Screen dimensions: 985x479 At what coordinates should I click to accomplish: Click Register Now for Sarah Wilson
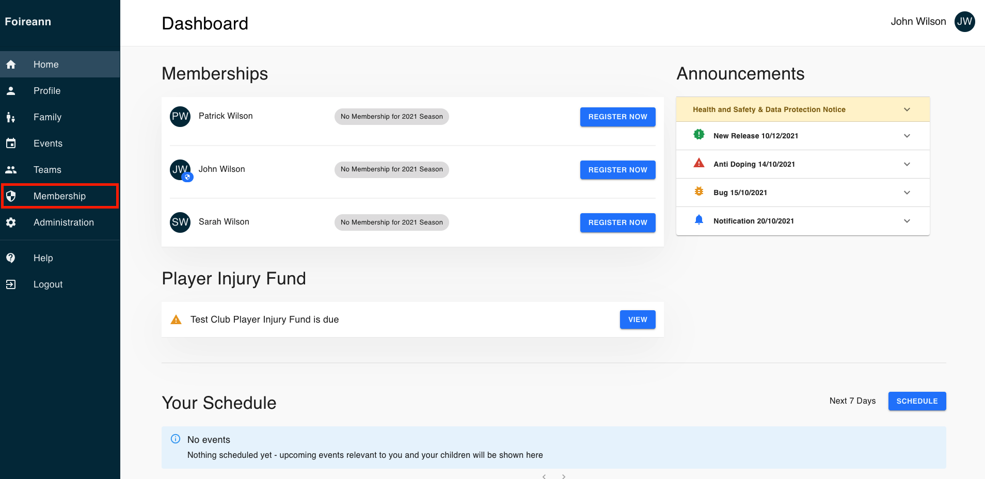pos(617,222)
